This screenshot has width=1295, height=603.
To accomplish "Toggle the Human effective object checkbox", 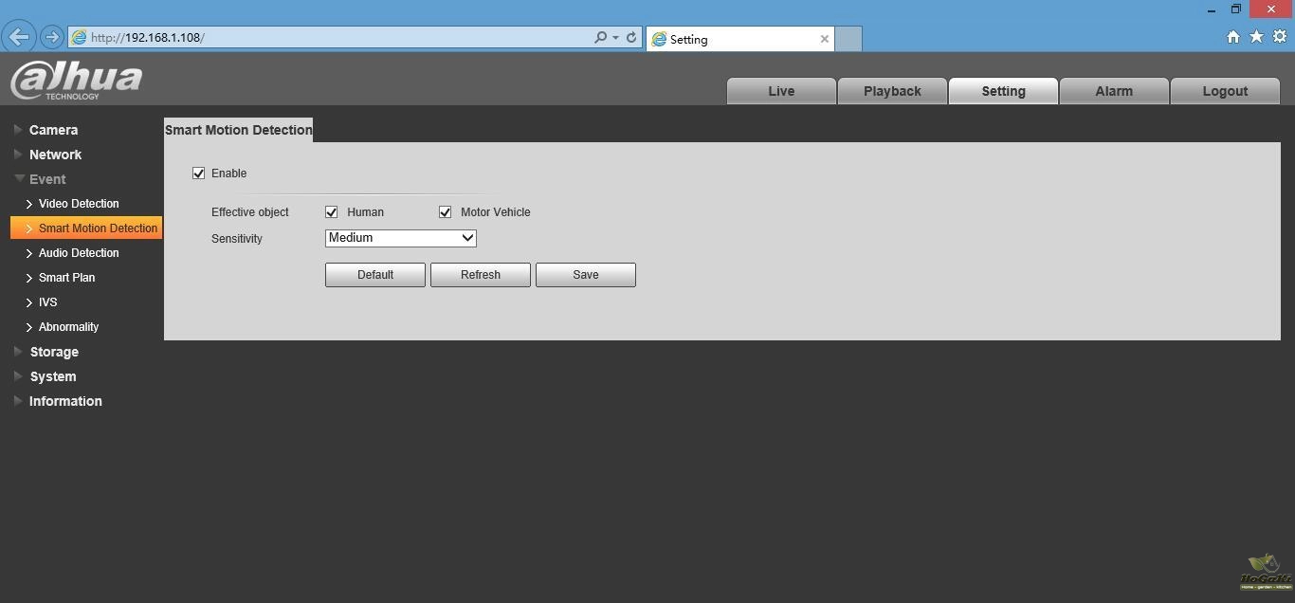I will click(332, 212).
